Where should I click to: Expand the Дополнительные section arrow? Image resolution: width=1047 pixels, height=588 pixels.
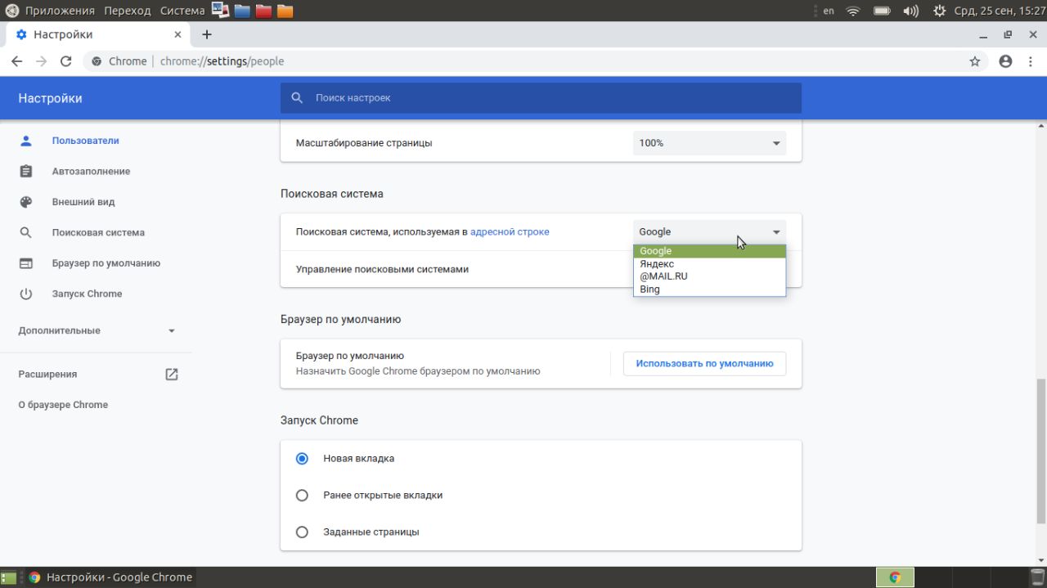[x=172, y=331]
